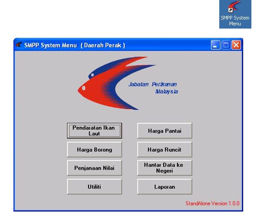The height and width of the screenshot is (216, 257).
Task: Close the SMPP System Menu window
Action: tap(236, 45)
